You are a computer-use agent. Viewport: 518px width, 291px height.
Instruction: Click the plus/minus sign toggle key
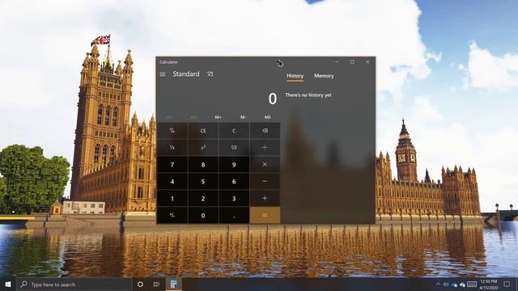(172, 215)
